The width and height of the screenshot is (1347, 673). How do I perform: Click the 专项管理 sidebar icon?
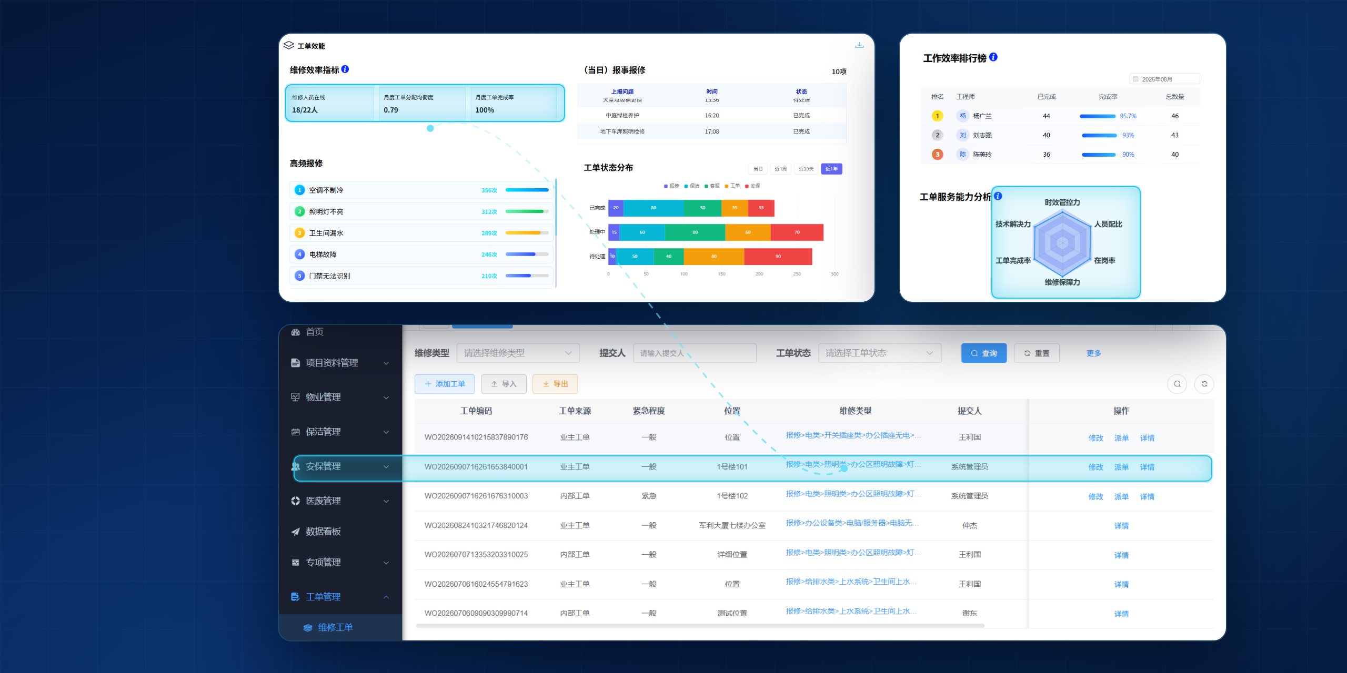point(295,563)
